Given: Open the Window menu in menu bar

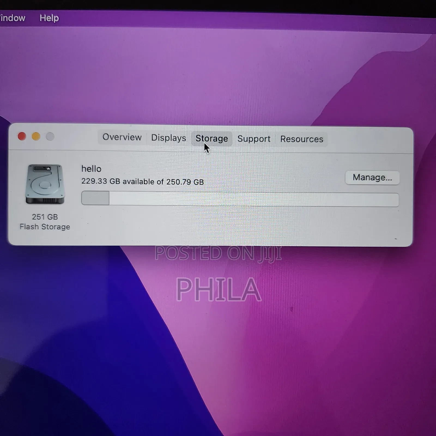Looking at the screenshot, I should pos(12,18).
